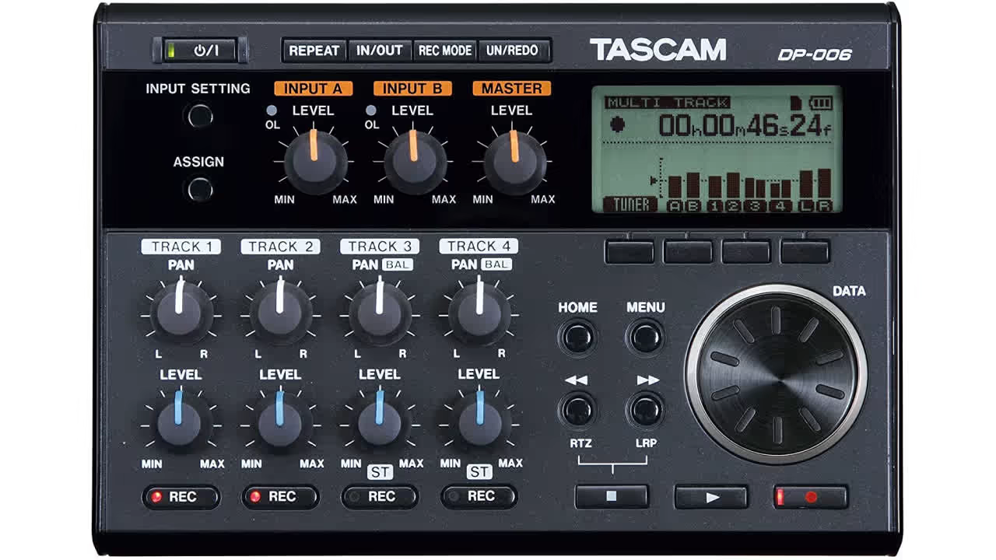Click the UN/REDO button

512,51
